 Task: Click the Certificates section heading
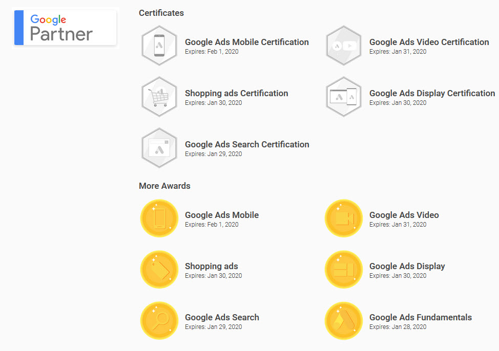(161, 13)
